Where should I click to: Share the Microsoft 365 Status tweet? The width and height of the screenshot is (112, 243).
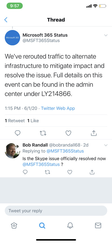94,133
